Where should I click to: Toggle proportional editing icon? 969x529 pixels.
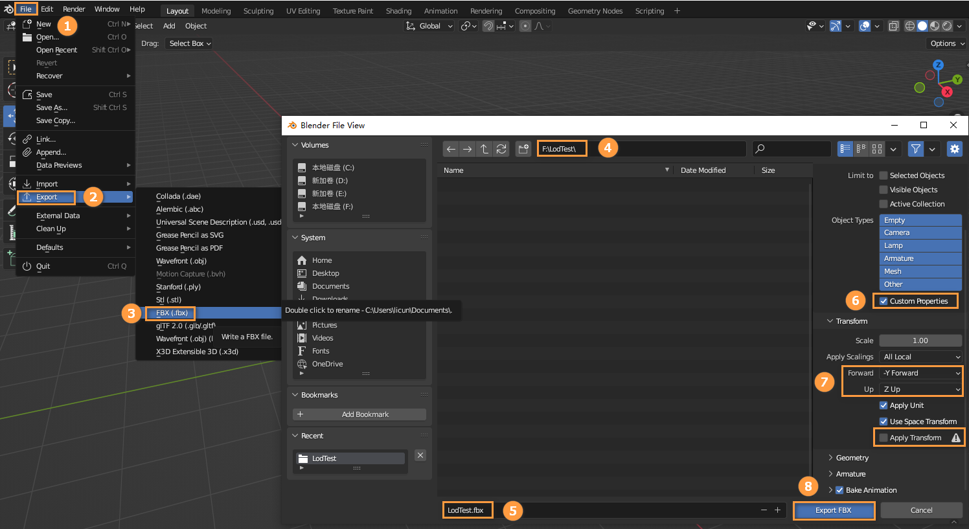click(x=525, y=26)
